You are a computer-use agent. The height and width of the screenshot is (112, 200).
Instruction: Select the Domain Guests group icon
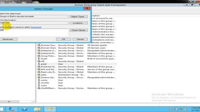pyautogui.click(x=39, y=45)
